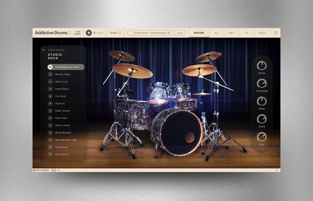
Task: Preview the Phat Punk preset
Action: pyautogui.click(x=50, y=118)
